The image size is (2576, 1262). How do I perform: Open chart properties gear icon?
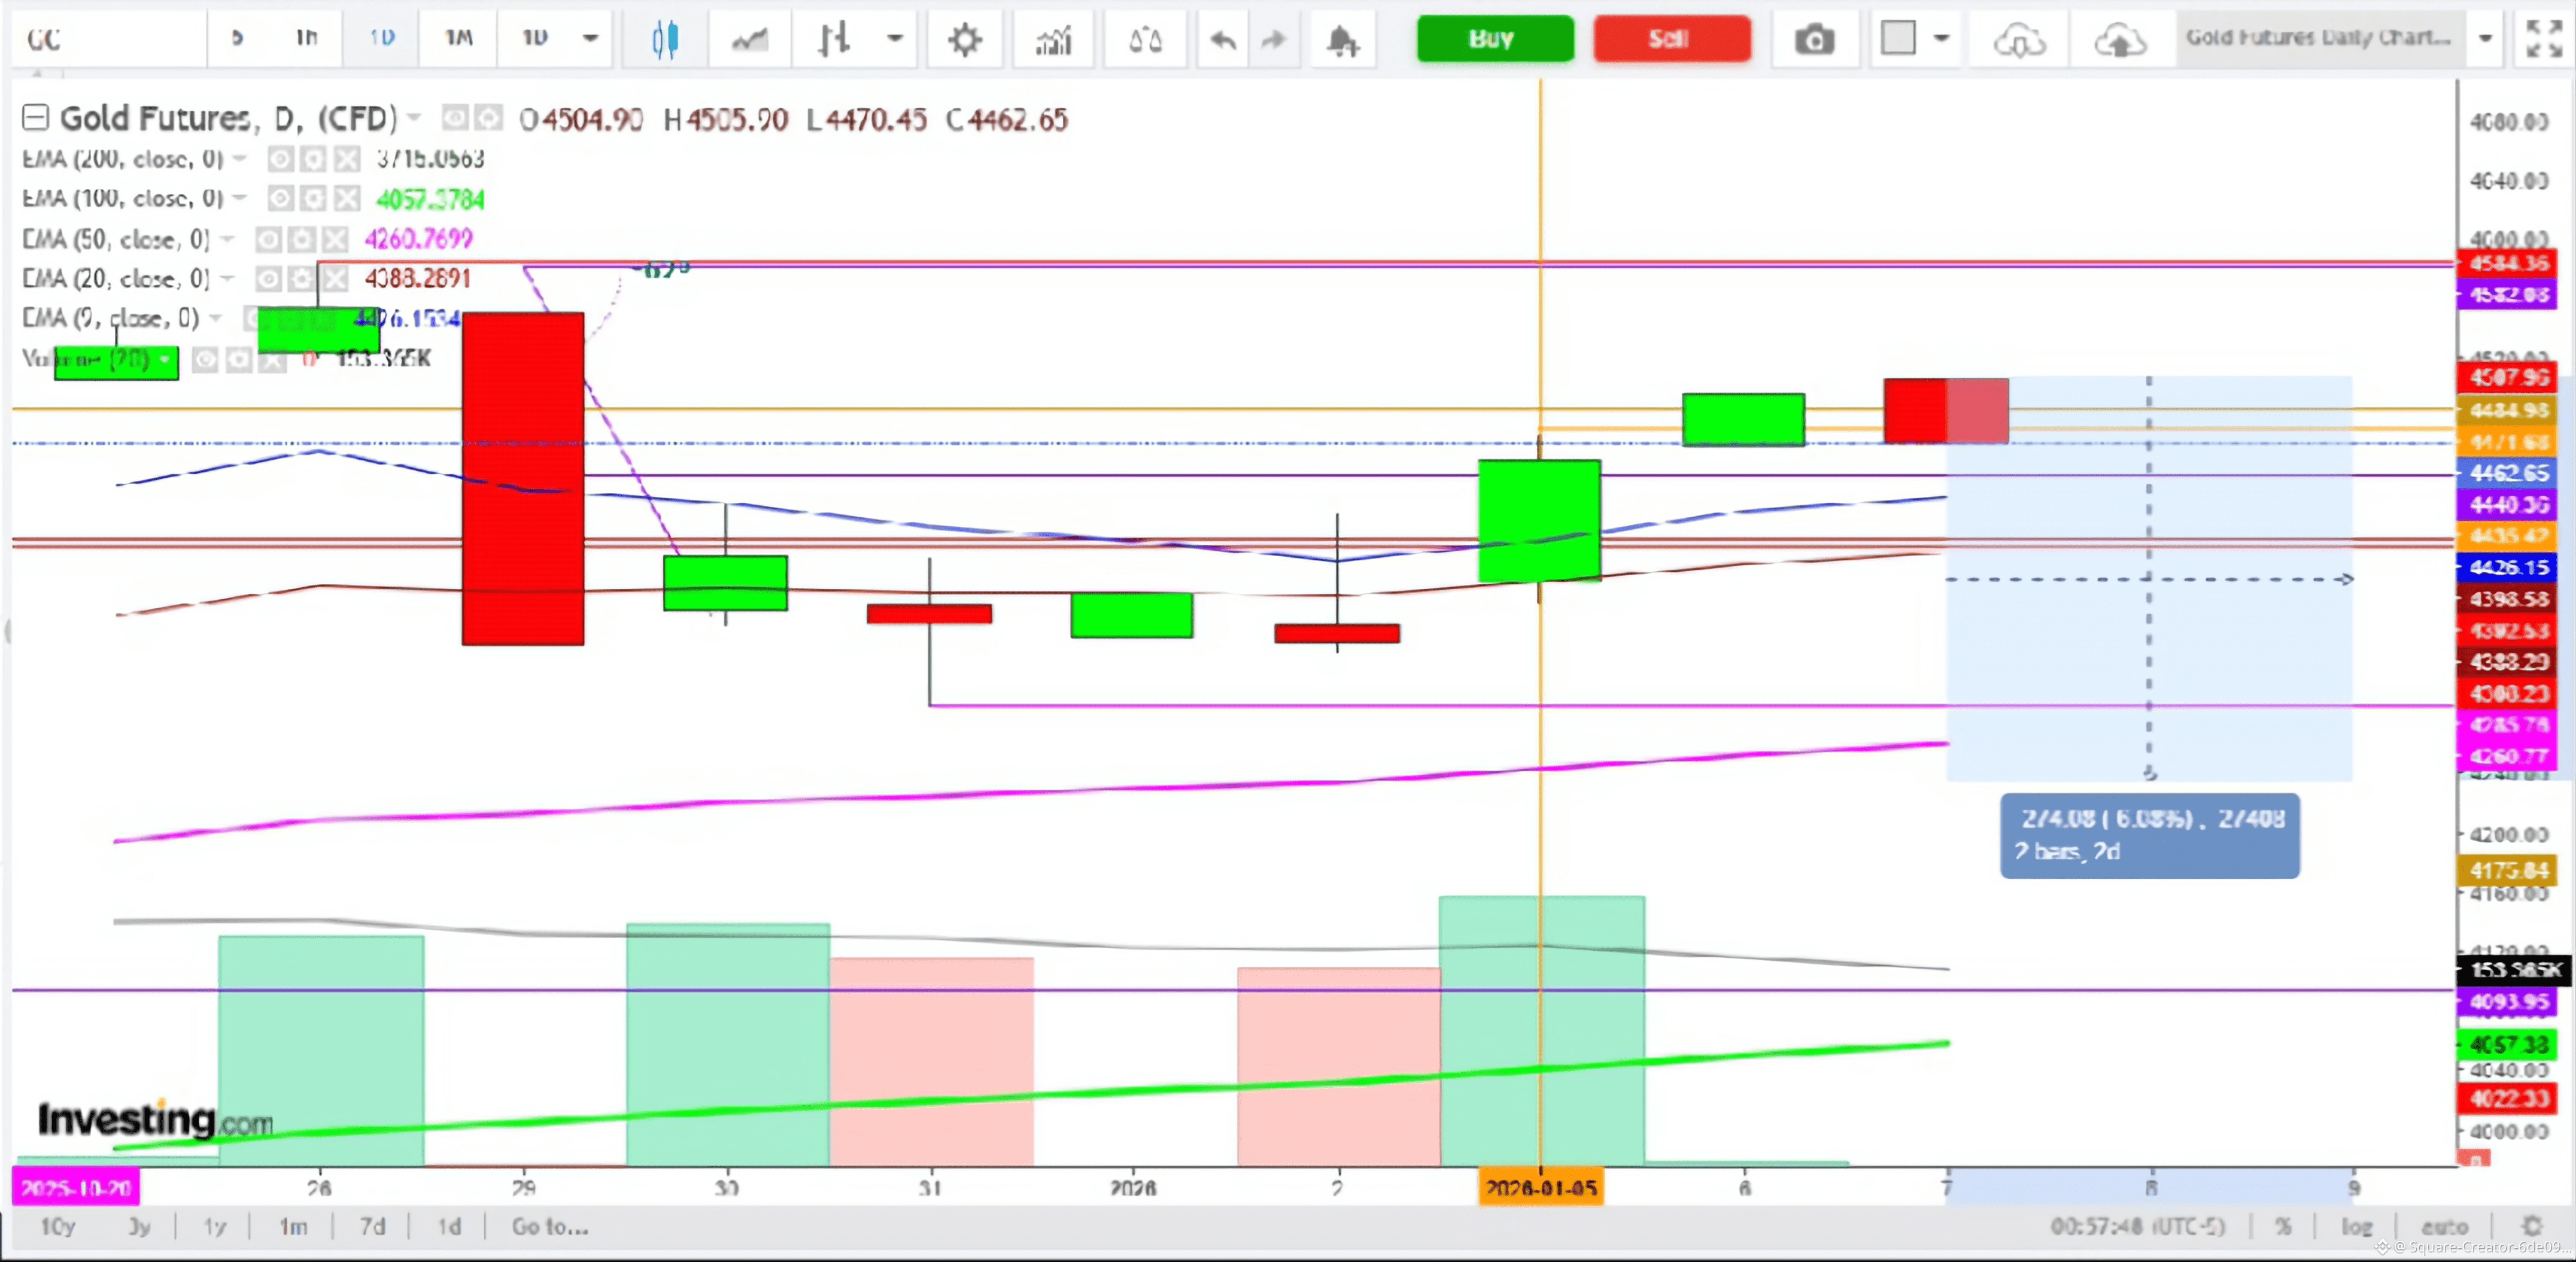click(x=964, y=40)
